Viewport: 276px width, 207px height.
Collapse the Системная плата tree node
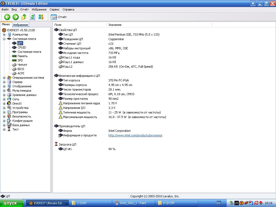[x=4, y=39]
